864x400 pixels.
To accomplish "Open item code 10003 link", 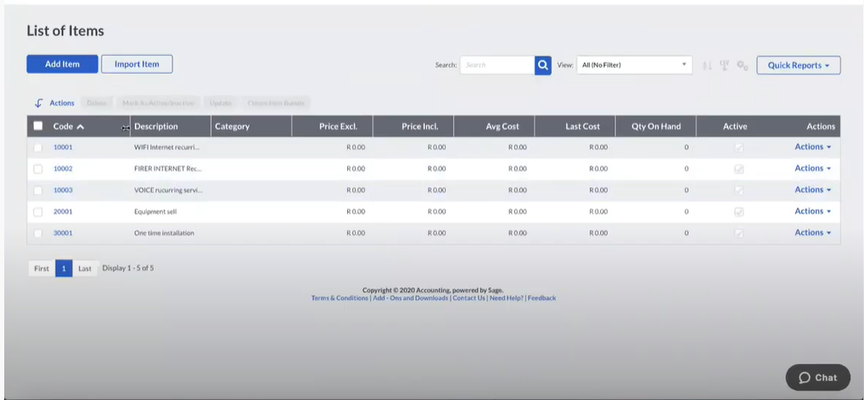I will [63, 191].
